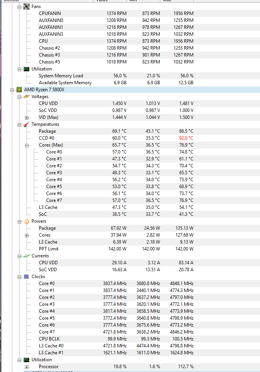Click the Fans category fan icon
Image resolution: width=260 pixels, height=372 pixels.
pyautogui.click(x=27, y=7)
